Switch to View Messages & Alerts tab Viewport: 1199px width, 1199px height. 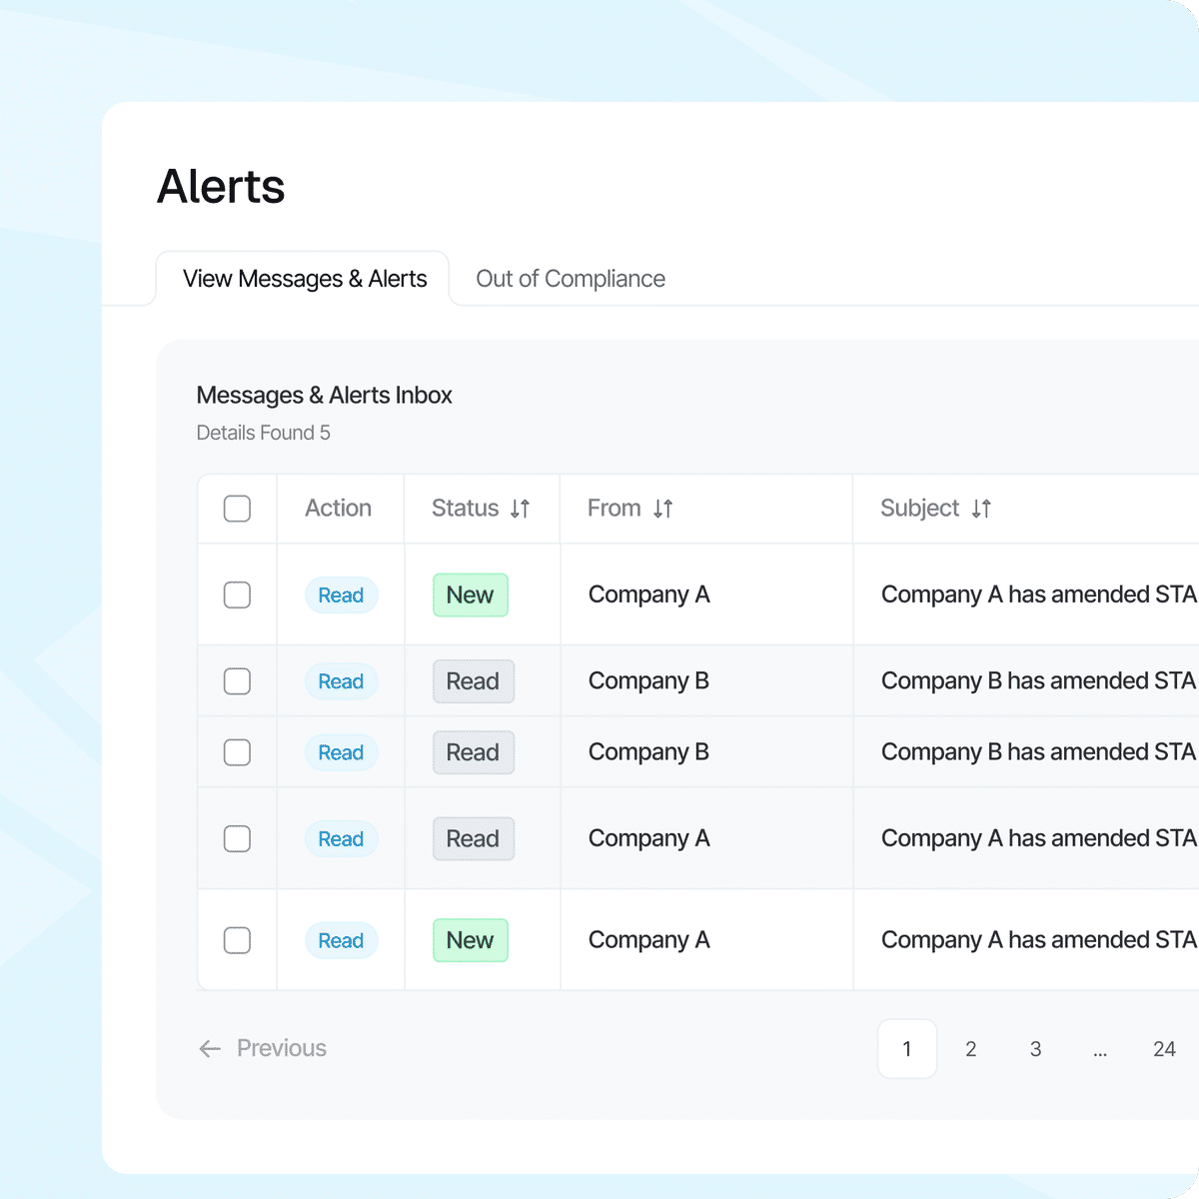click(x=304, y=279)
